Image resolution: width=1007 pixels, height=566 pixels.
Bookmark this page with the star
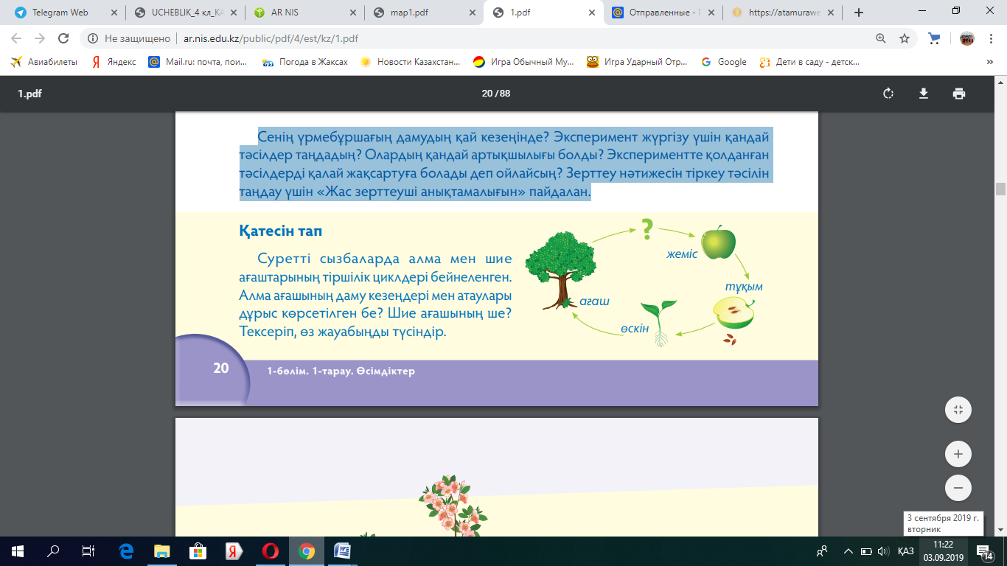point(905,38)
